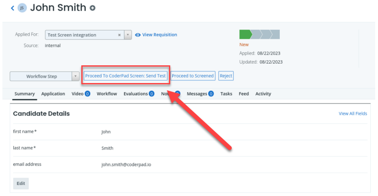Viewport: 378px width, 196px height.
Task: Click the Source value Internal
Action: (53, 46)
